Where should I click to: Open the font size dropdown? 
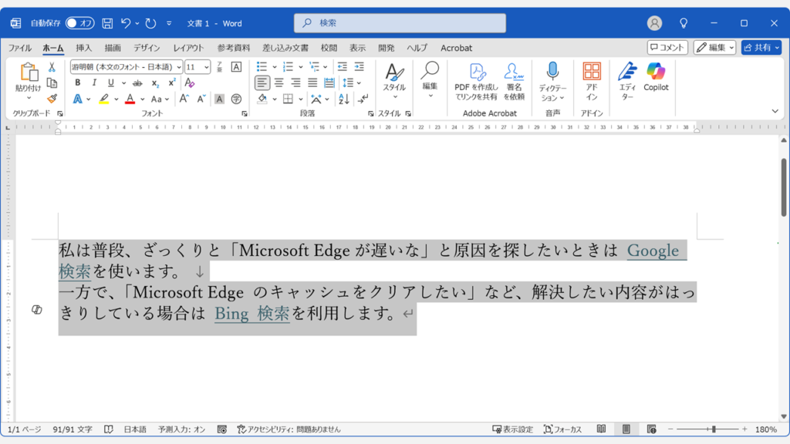tap(207, 67)
